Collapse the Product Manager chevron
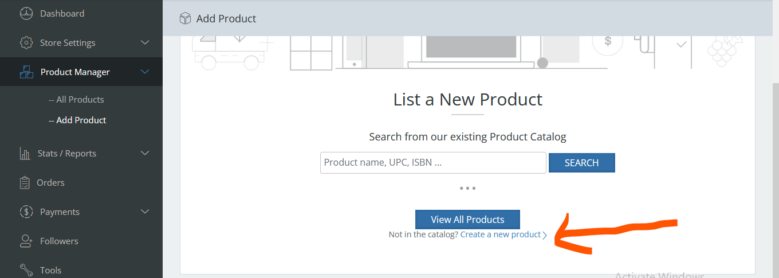The width and height of the screenshot is (779, 278). point(145,72)
